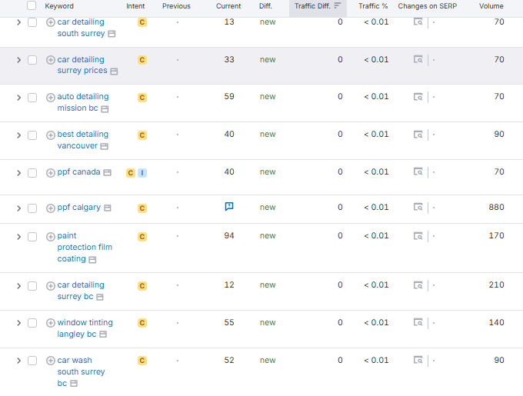The height and width of the screenshot is (396, 523).
Task: Sort by the Current position column header
Action: tap(228, 6)
